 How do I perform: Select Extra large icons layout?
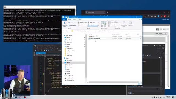[82, 22]
